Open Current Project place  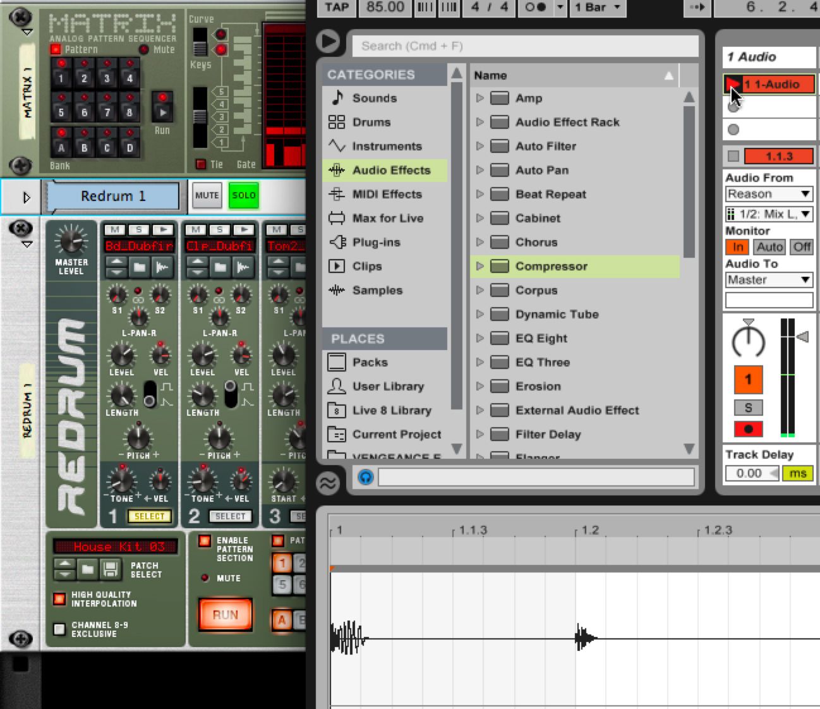[397, 434]
